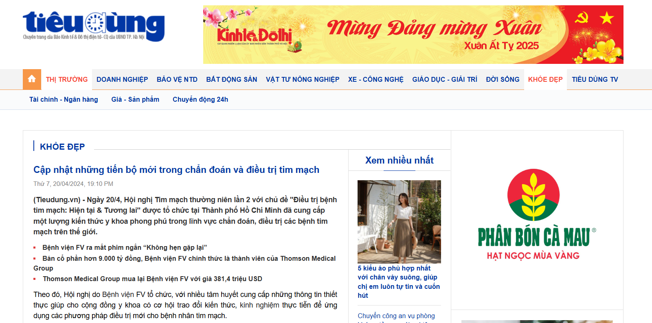Open the TIÊU DÙNG TV section

coord(595,79)
